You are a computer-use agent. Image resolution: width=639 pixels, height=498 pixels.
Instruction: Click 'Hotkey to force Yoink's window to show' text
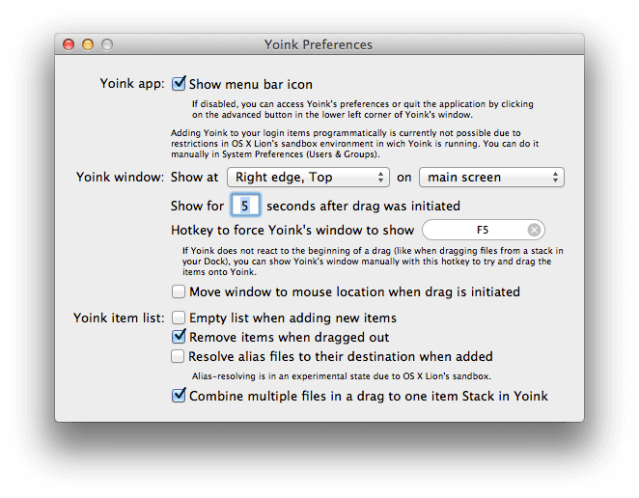point(292,231)
